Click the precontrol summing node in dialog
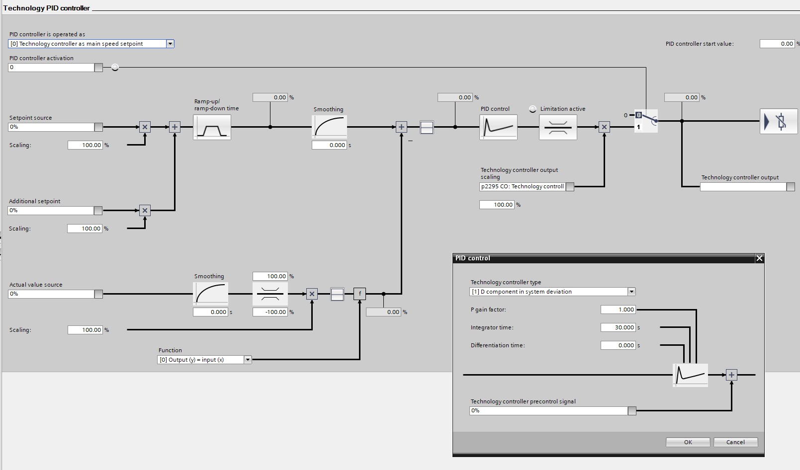 [731, 375]
